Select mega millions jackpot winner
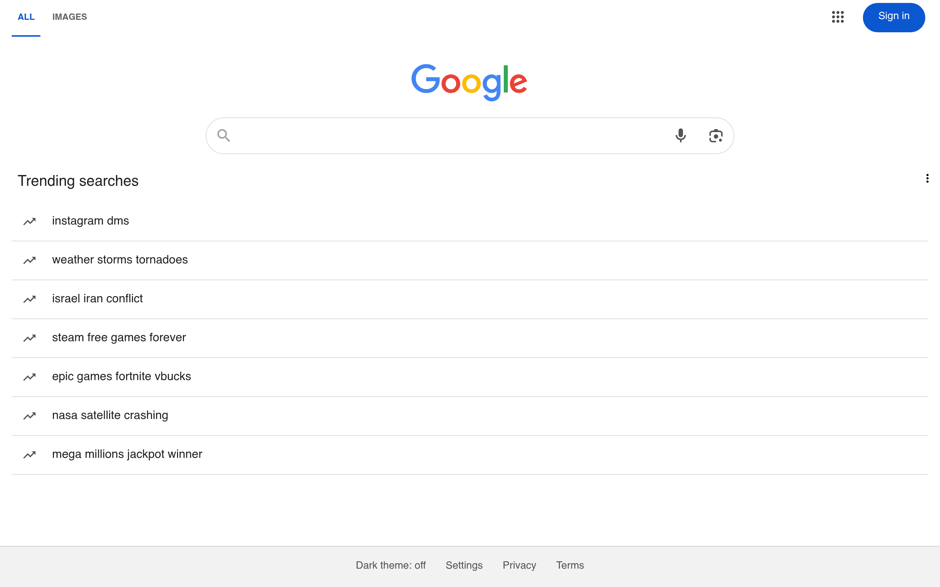The width and height of the screenshot is (940, 587). tap(127, 454)
